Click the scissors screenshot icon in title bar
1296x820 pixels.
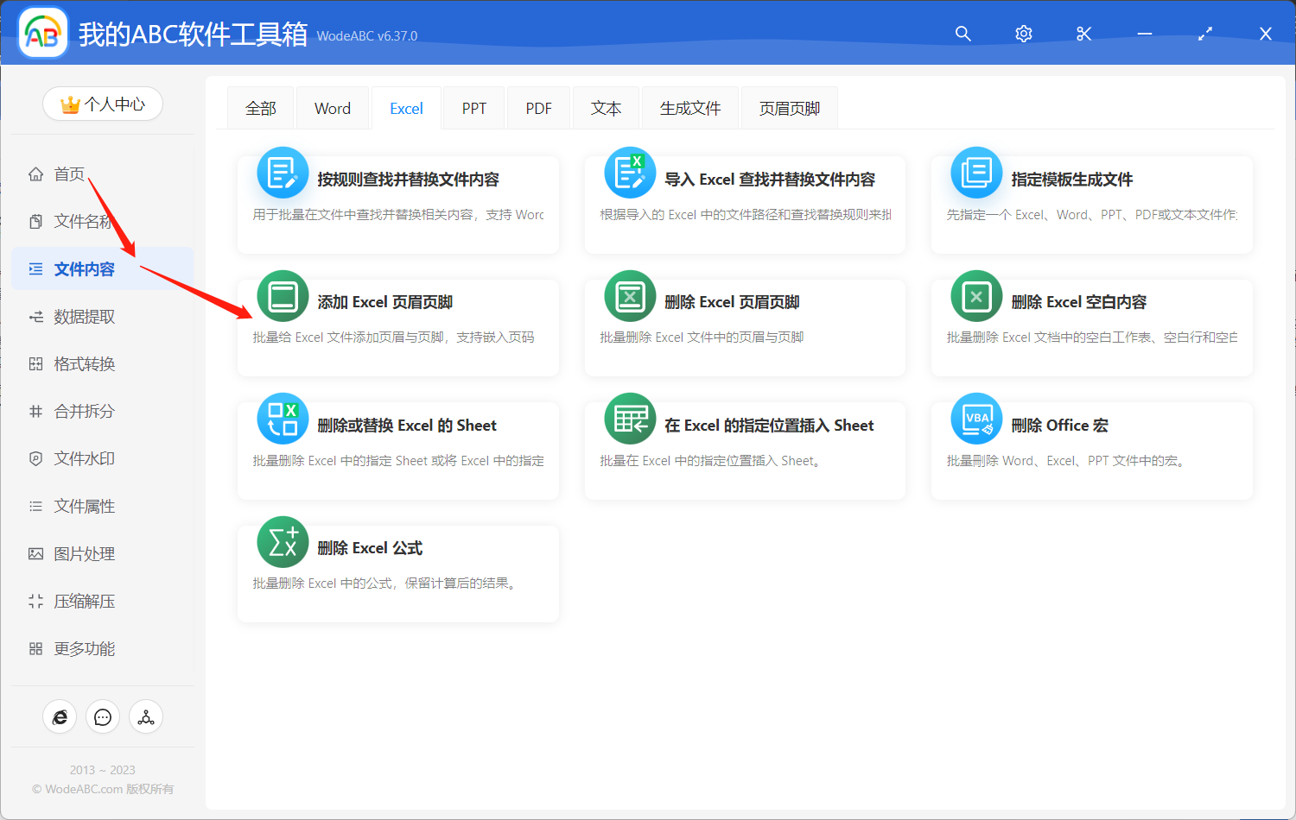[x=1083, y=34]
